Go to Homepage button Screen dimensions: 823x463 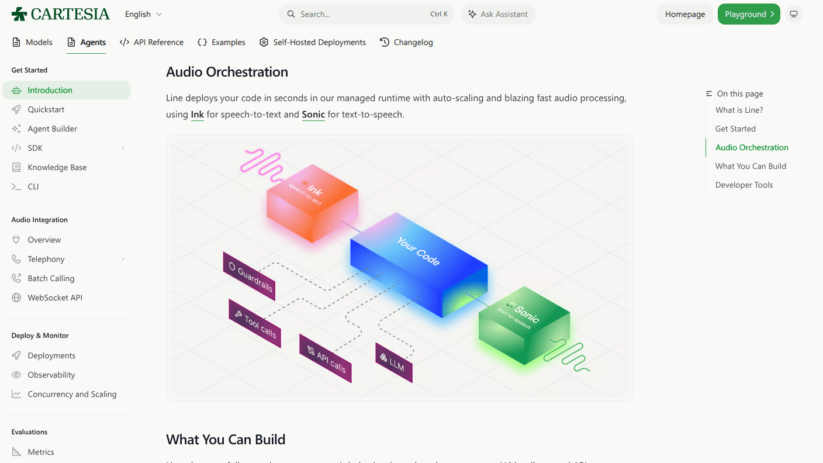click(685, 14)
